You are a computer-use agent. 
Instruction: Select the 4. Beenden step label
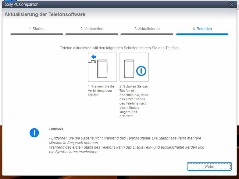click(202, 29)
